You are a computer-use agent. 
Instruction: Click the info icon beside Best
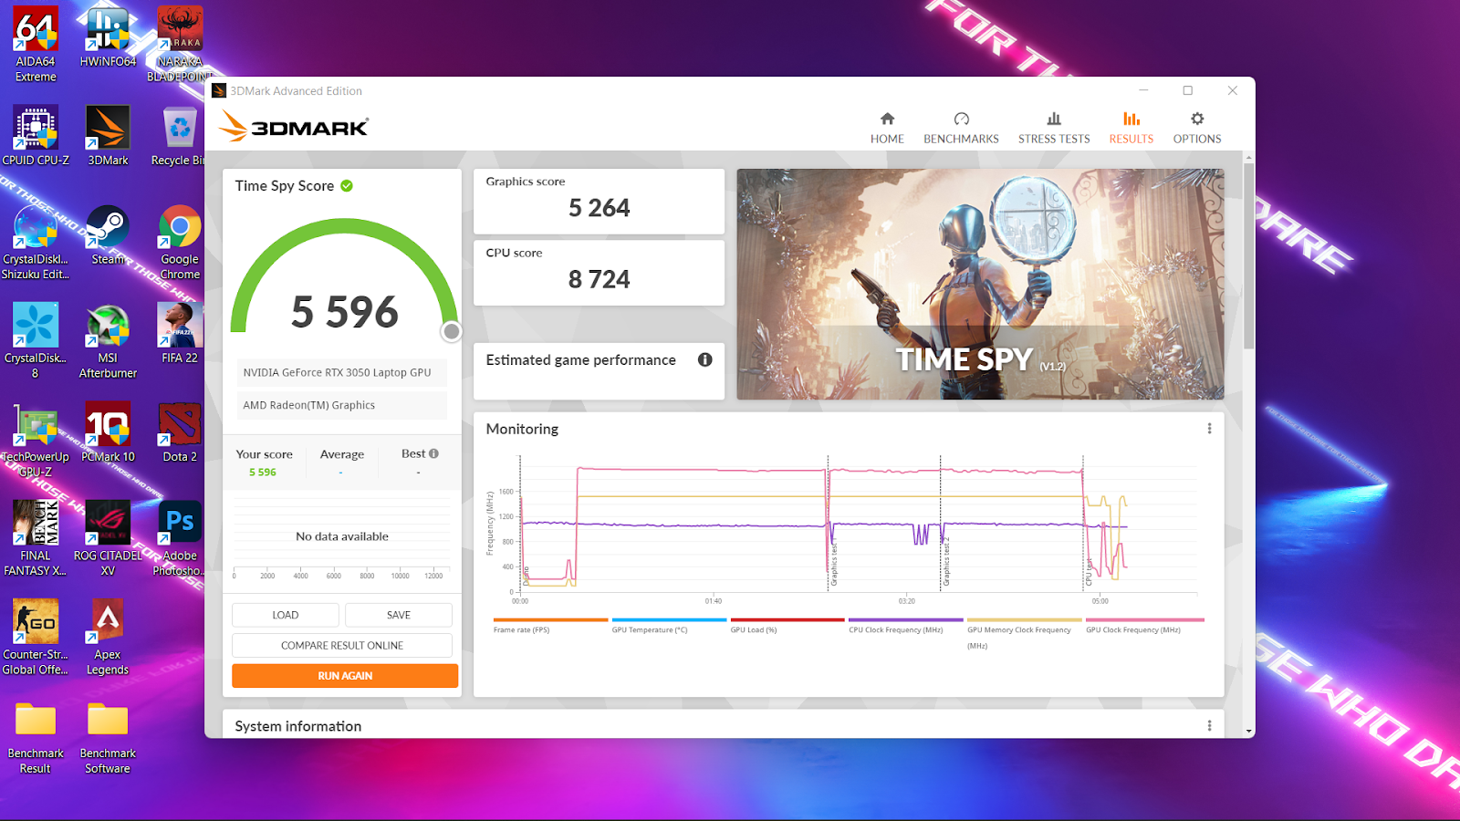pyautogui.click(x=433, y=453)
